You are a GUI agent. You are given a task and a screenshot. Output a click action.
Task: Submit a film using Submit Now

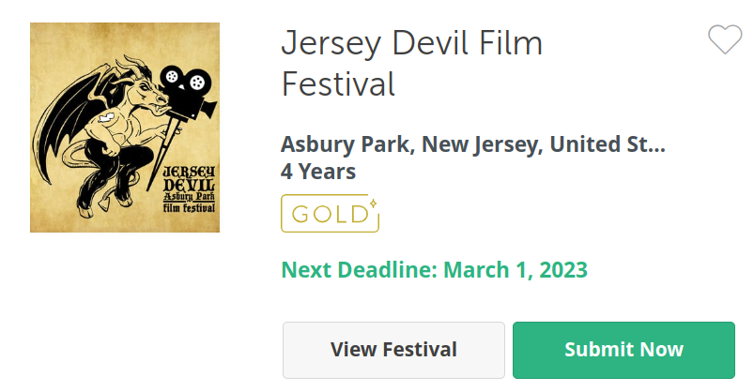(623, 350)
